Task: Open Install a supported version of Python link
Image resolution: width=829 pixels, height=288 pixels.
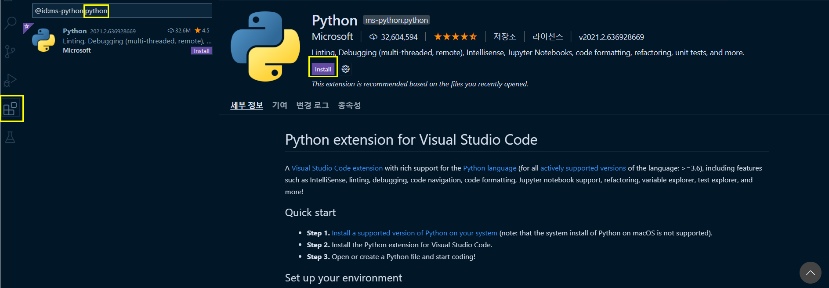Action: 414,233
